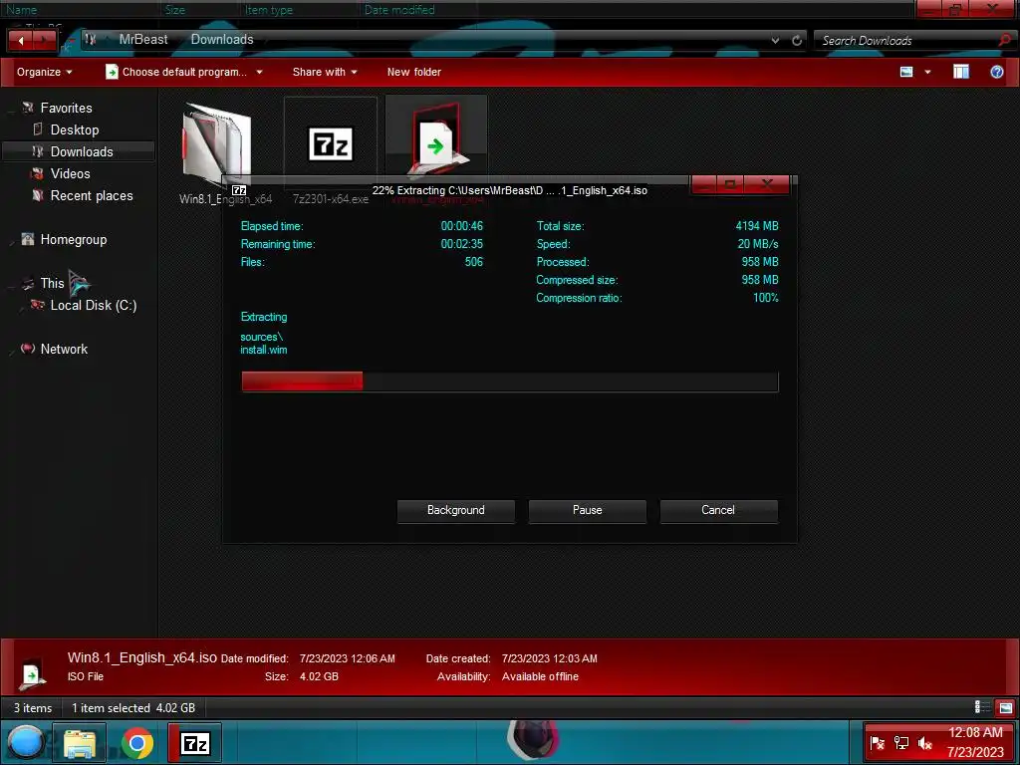Open the Start button
The width and height of the screenshot is (1020, 765).
(25, 742)
